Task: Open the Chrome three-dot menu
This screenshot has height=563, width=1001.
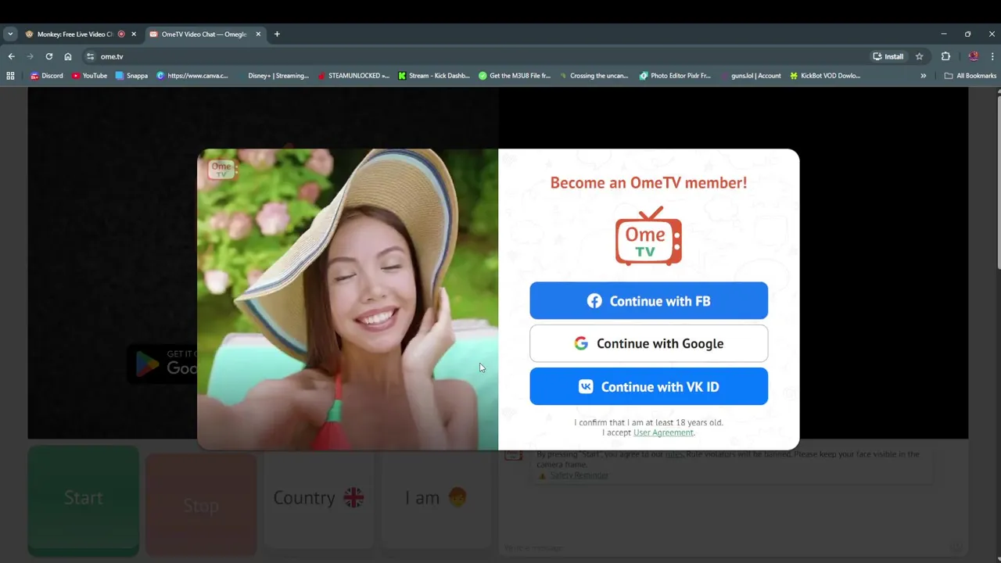Action: point(992,56)
